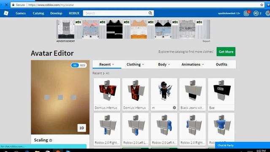This screenshot has width=270, height=152.
Task: Expand the Clothing dropdown tab
Action: [x=135, y=65]
